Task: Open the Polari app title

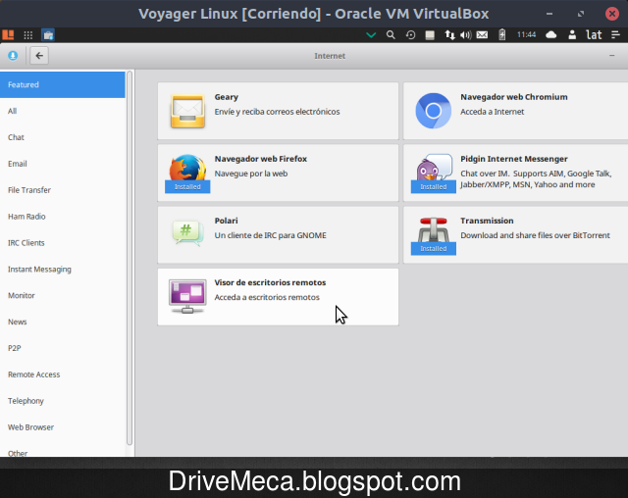Action: 226,221
